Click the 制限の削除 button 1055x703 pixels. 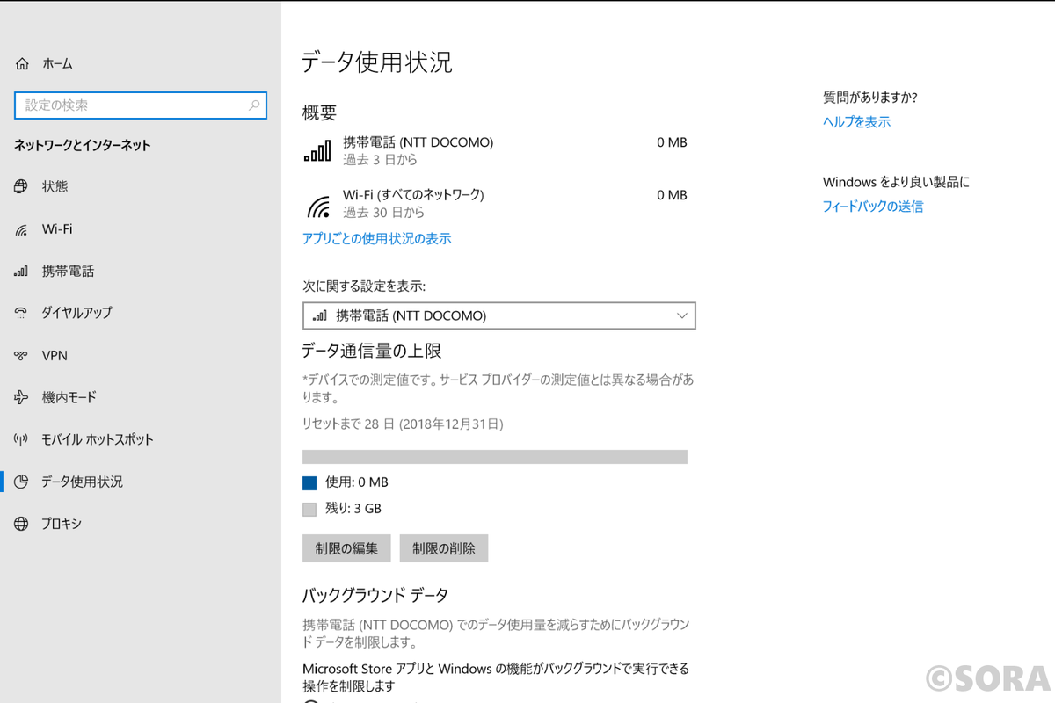(x=443, y=548)
